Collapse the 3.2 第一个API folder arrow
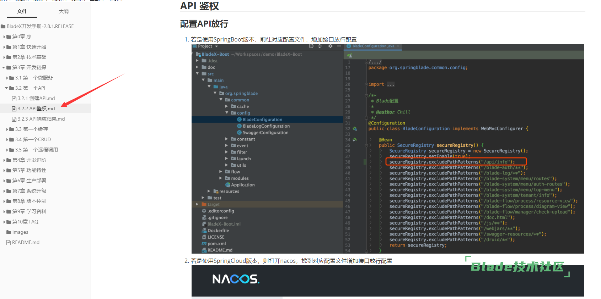This screenshot has width=601, height=299. (7, 88)
